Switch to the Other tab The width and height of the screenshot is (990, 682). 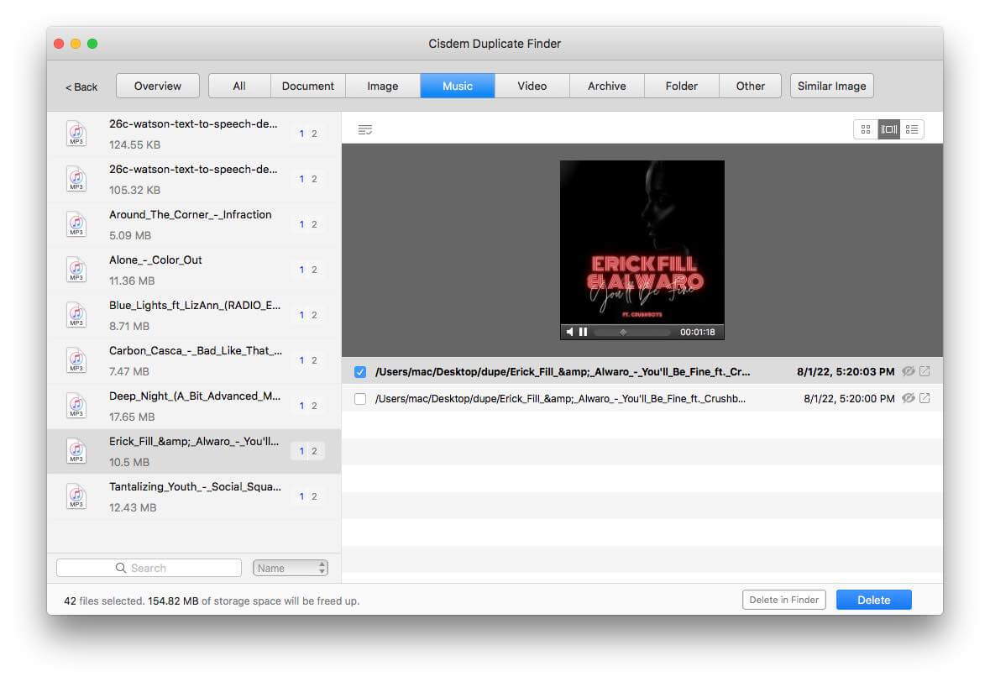tap(750, 86)
